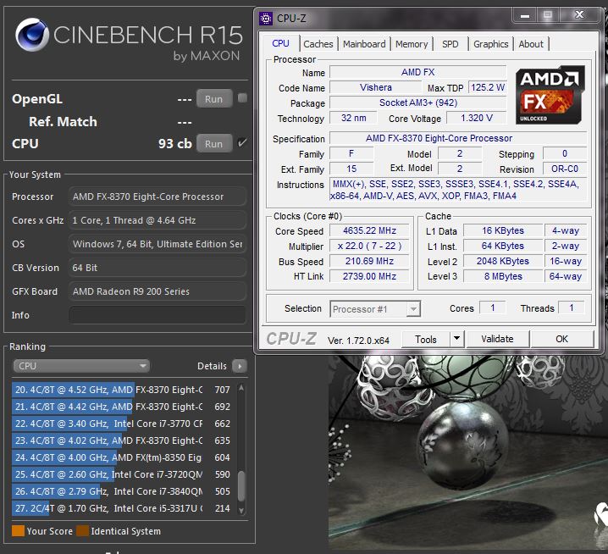Click the CPU-Z title bar app icon
Image resolution: width=608 pixels, height=554 pixels.
coord(266,19)
